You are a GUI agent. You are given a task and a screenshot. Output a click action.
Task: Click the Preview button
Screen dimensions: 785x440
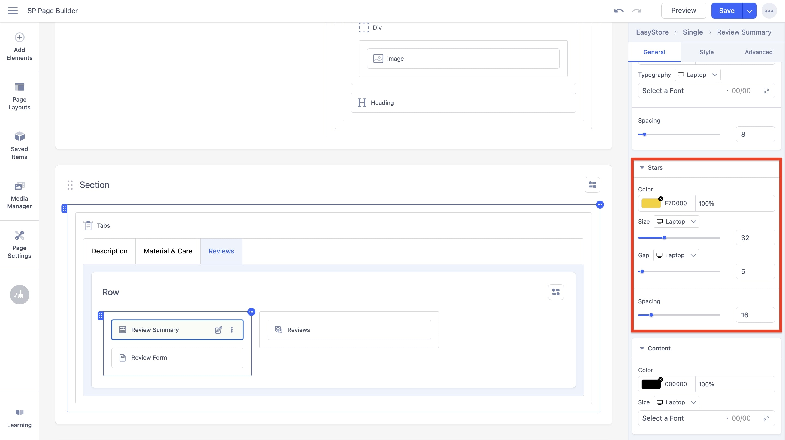[684, 11]
